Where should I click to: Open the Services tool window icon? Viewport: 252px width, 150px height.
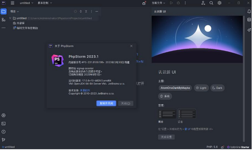[x=4, y=115]
